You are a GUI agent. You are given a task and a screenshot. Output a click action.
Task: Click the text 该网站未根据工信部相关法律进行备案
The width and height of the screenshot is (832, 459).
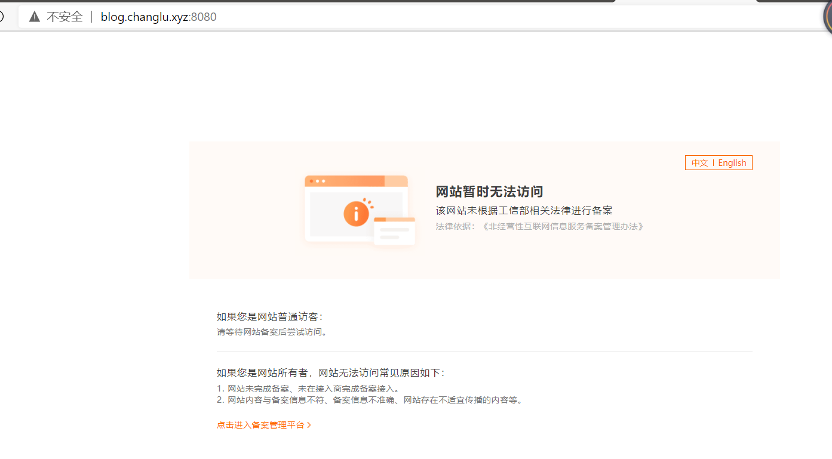(x=524, y=210)
